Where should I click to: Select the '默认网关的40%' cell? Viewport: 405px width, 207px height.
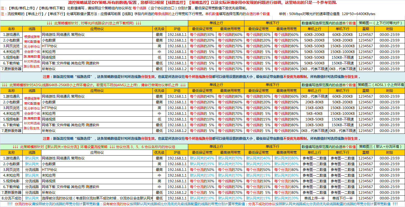258,158
